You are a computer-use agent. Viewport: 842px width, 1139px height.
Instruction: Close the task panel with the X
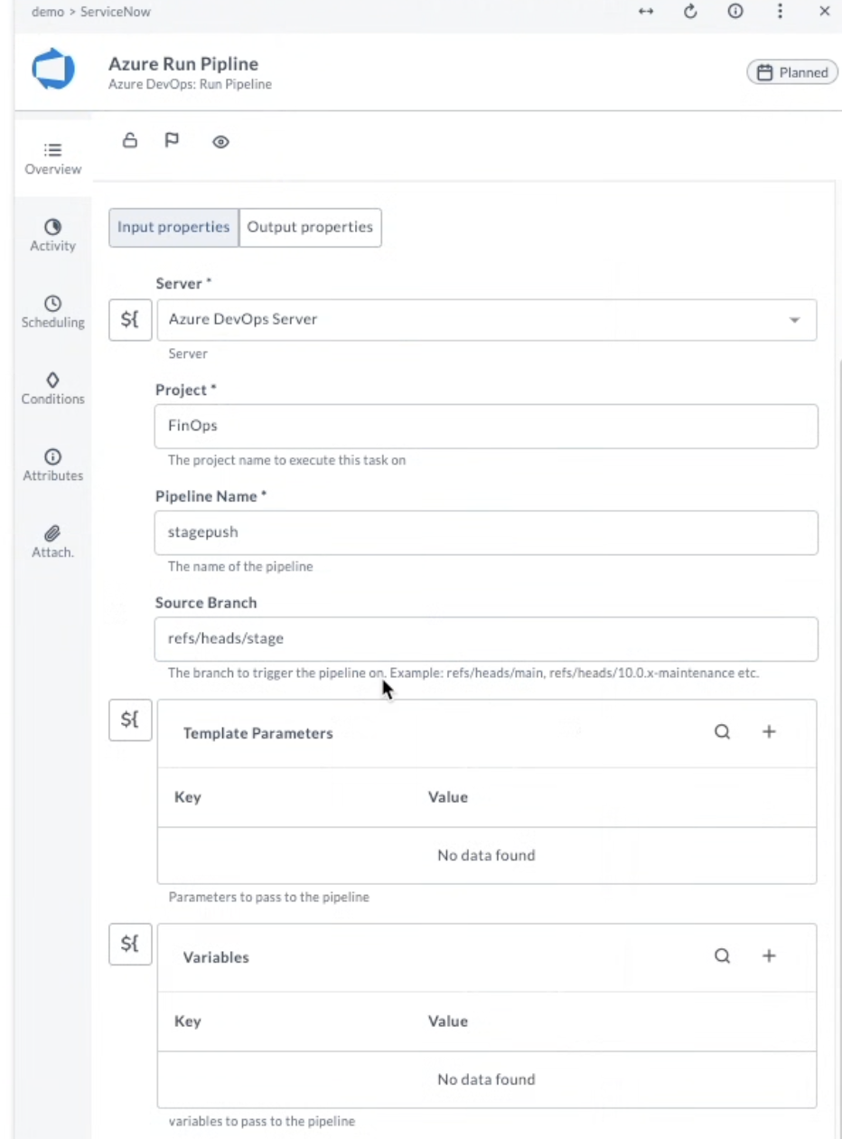click(x=825, y=12)
